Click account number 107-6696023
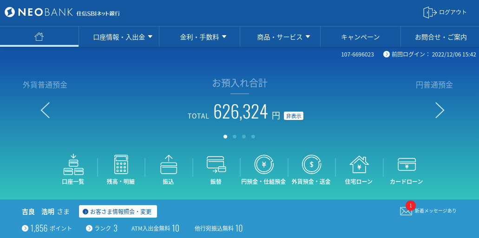This screenshot has height=238, width=479. [x=357, y=55]
